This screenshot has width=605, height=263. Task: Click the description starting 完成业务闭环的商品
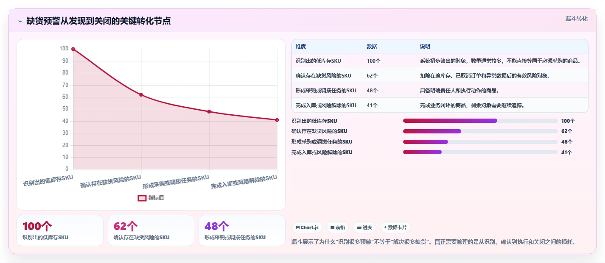point(472,105)
